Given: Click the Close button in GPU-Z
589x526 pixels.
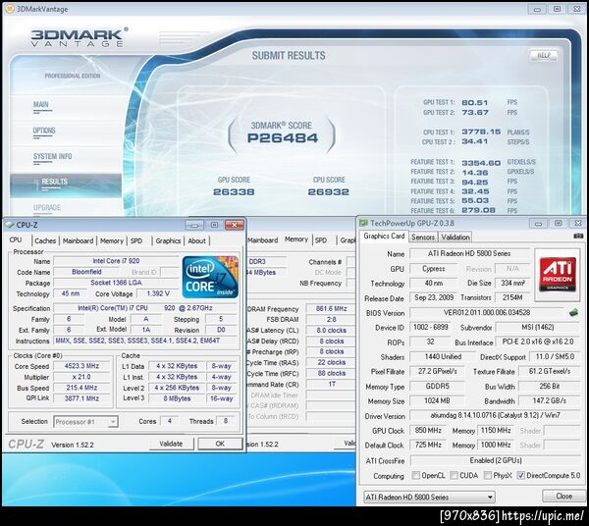Looking at the screenshot, I should click(x=563, y=496).
